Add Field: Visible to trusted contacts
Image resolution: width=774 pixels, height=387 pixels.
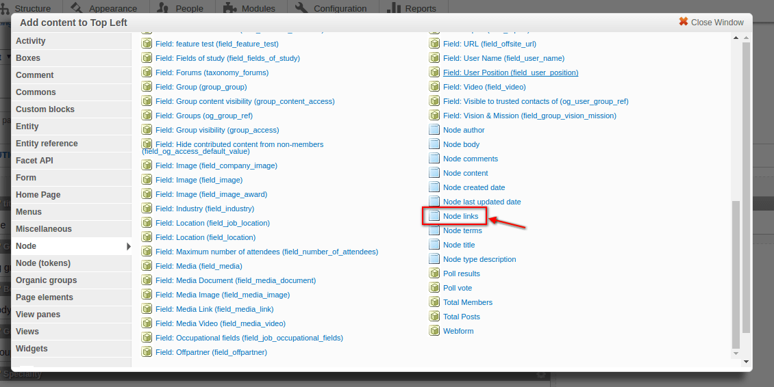pos(536,101)
